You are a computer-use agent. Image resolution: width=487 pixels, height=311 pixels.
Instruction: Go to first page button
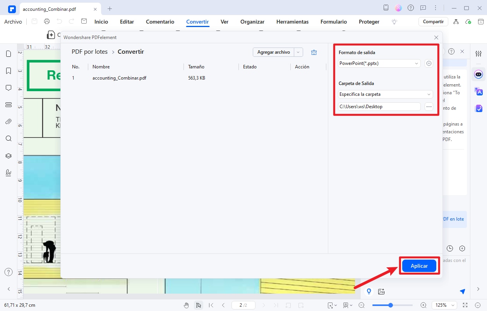211,305
